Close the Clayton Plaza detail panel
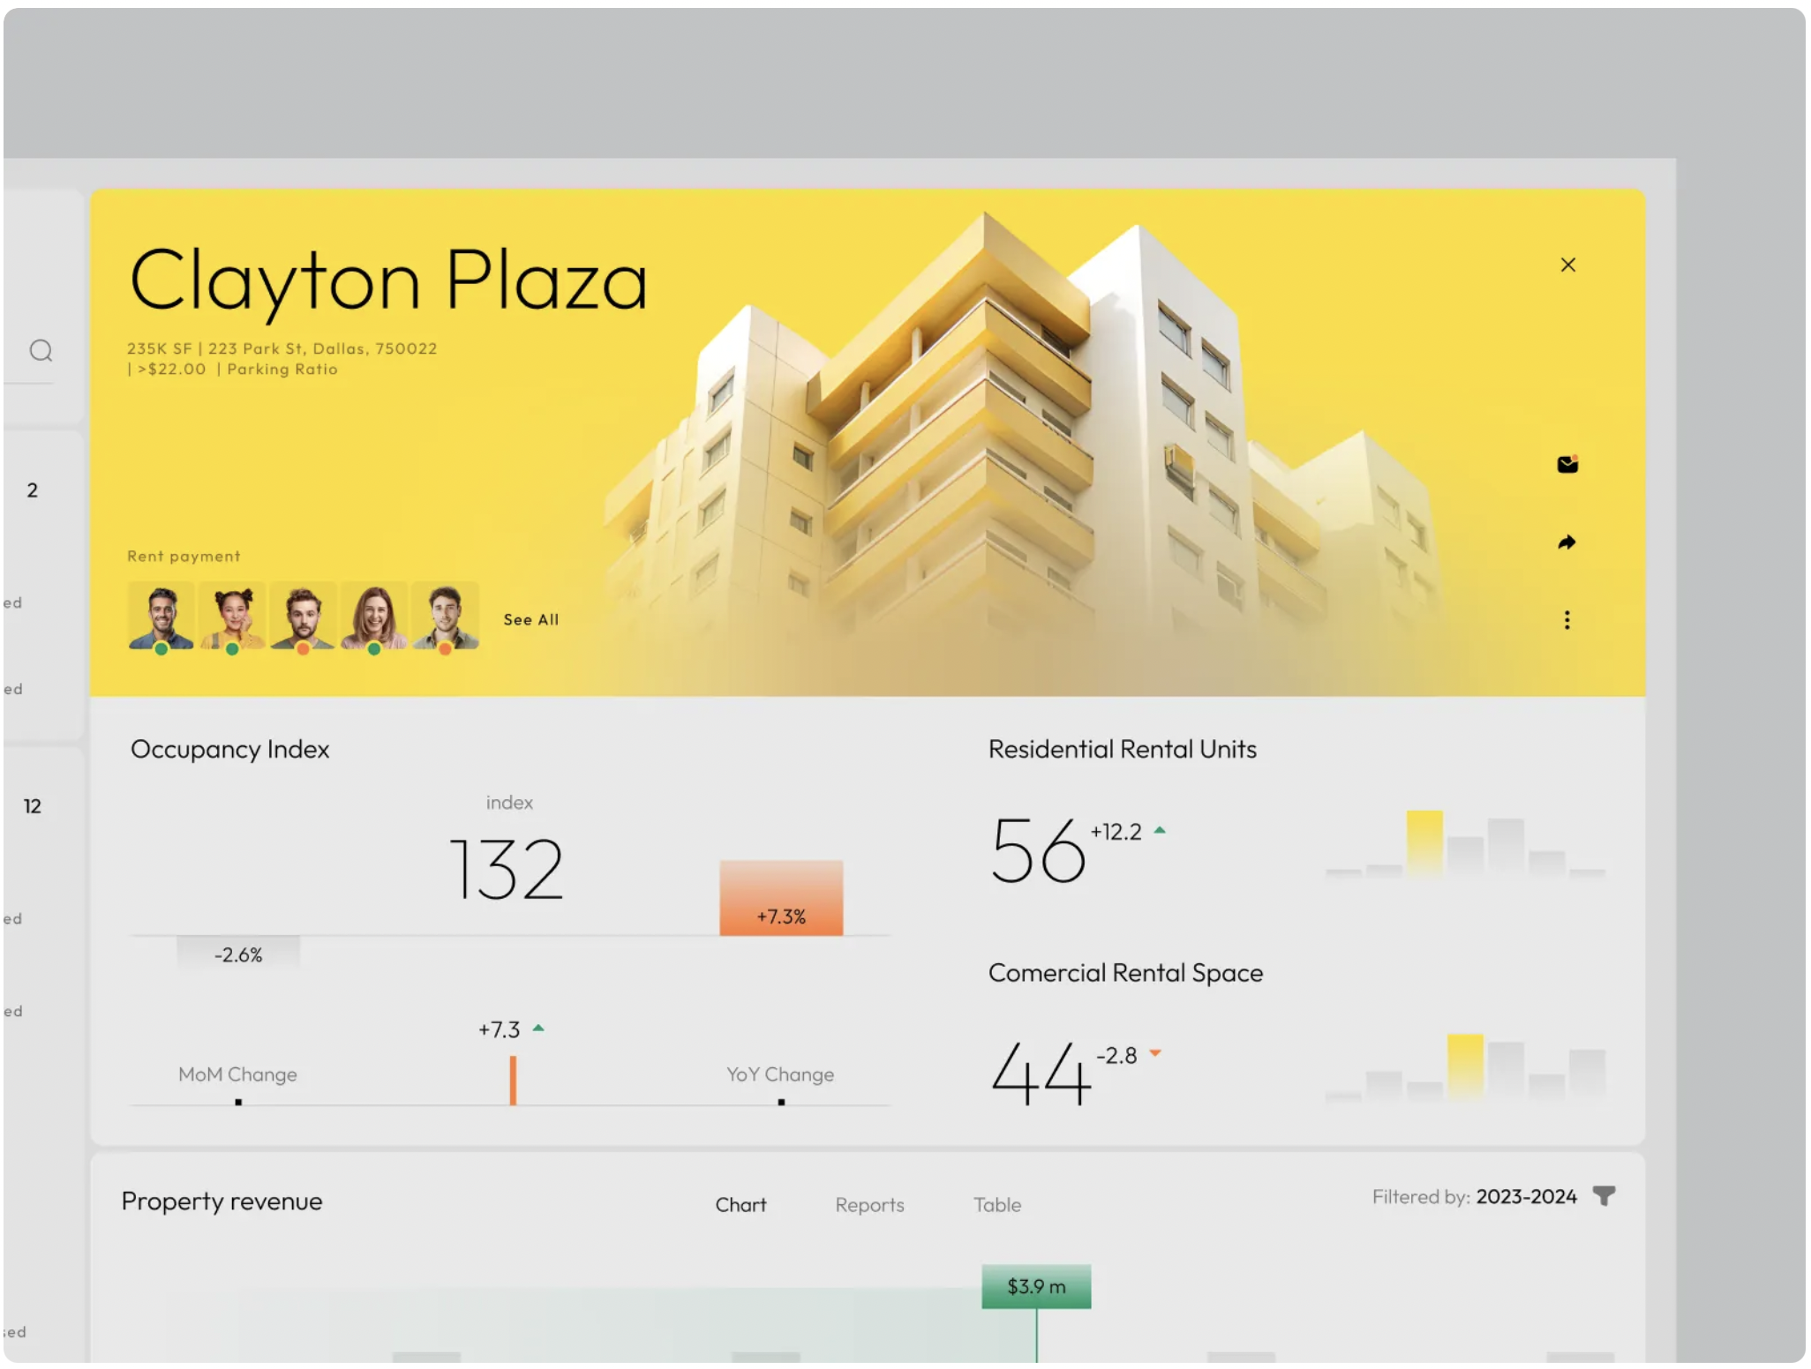 point(1569,265)
